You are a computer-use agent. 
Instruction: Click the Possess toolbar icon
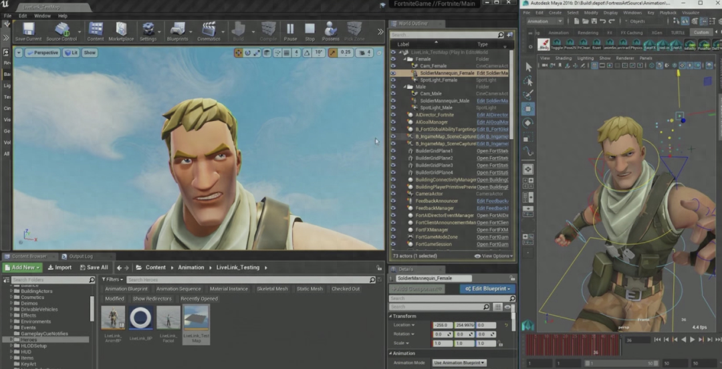coord(331,32)
